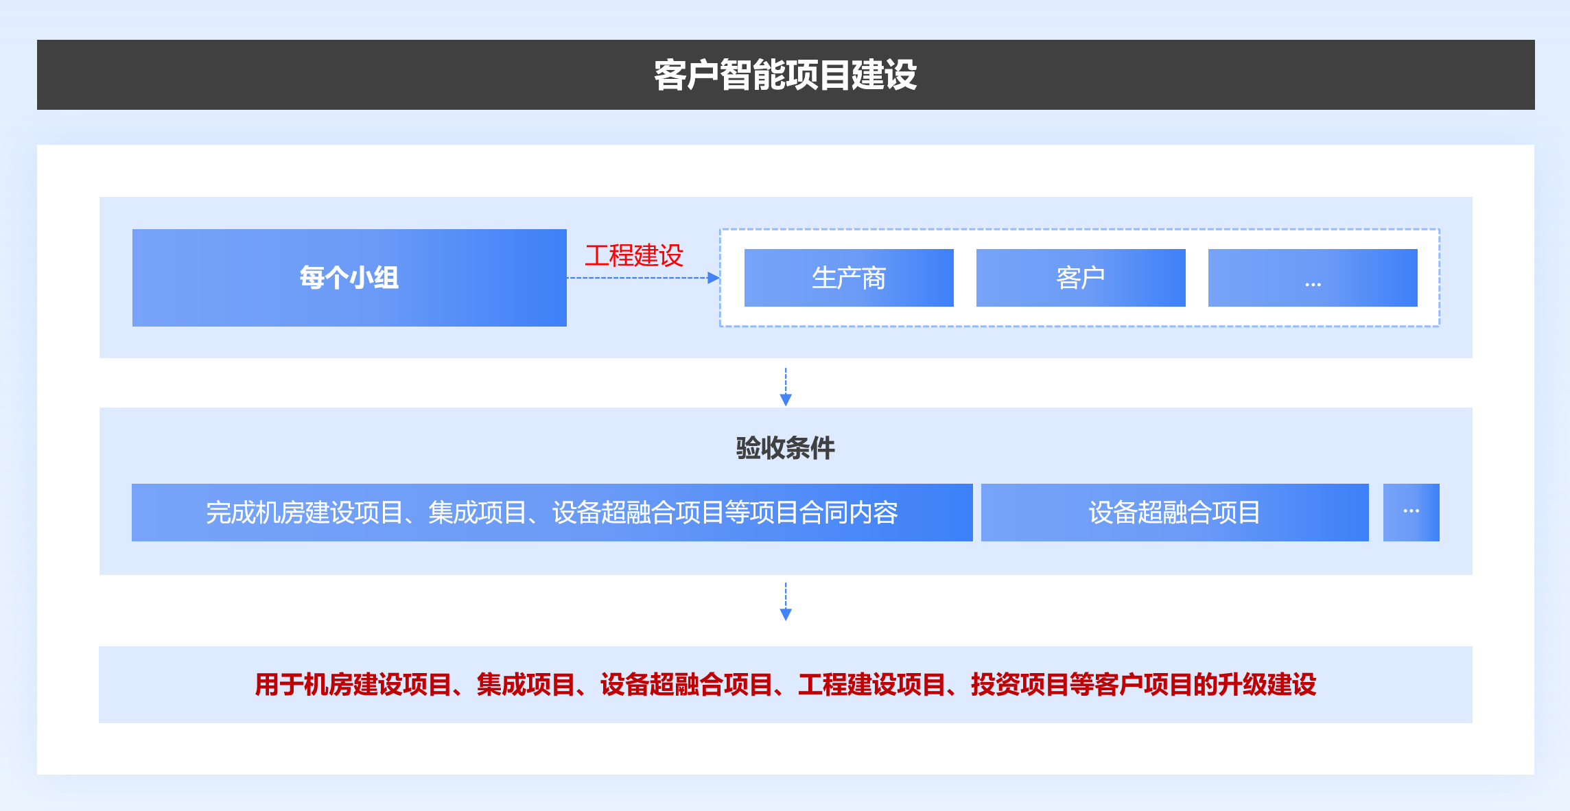Click the red 用于机房建设项目 summary text
This screenshot has height=811, width=1570.
[x=785, y=685]
